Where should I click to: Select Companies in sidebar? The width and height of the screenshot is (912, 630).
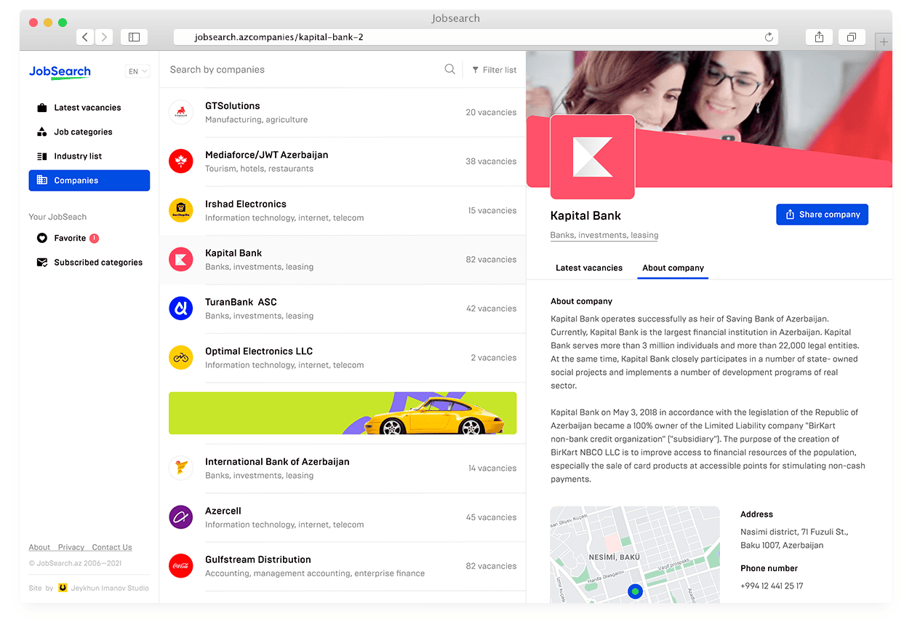pyautogui.click(x=89, y=180)
